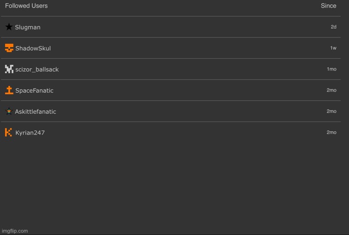Click Slugman's black star icon
Image resolution: width=349 pixels, height=235 pixels.
click(9, 27)
